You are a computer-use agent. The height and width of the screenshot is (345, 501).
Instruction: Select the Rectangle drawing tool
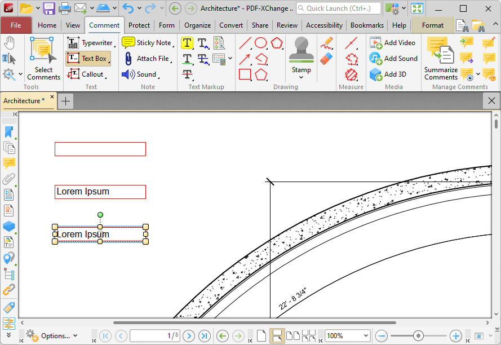coord(245,74)
